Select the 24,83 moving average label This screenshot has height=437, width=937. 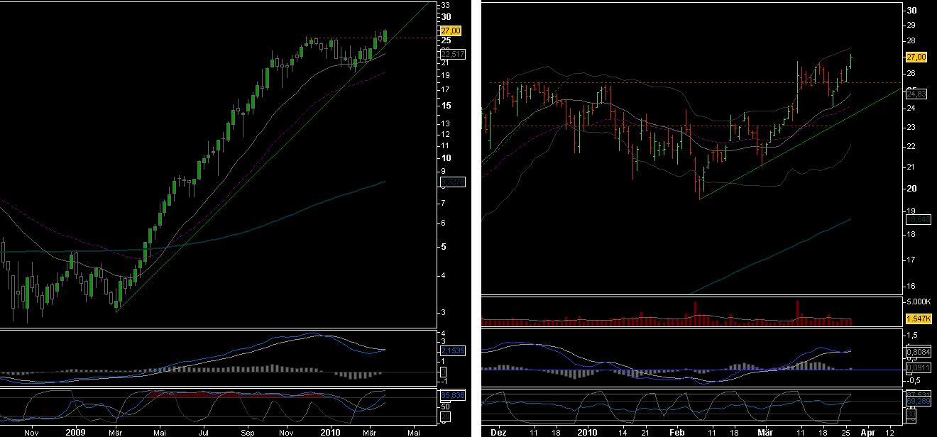click(x=916, y=93)
